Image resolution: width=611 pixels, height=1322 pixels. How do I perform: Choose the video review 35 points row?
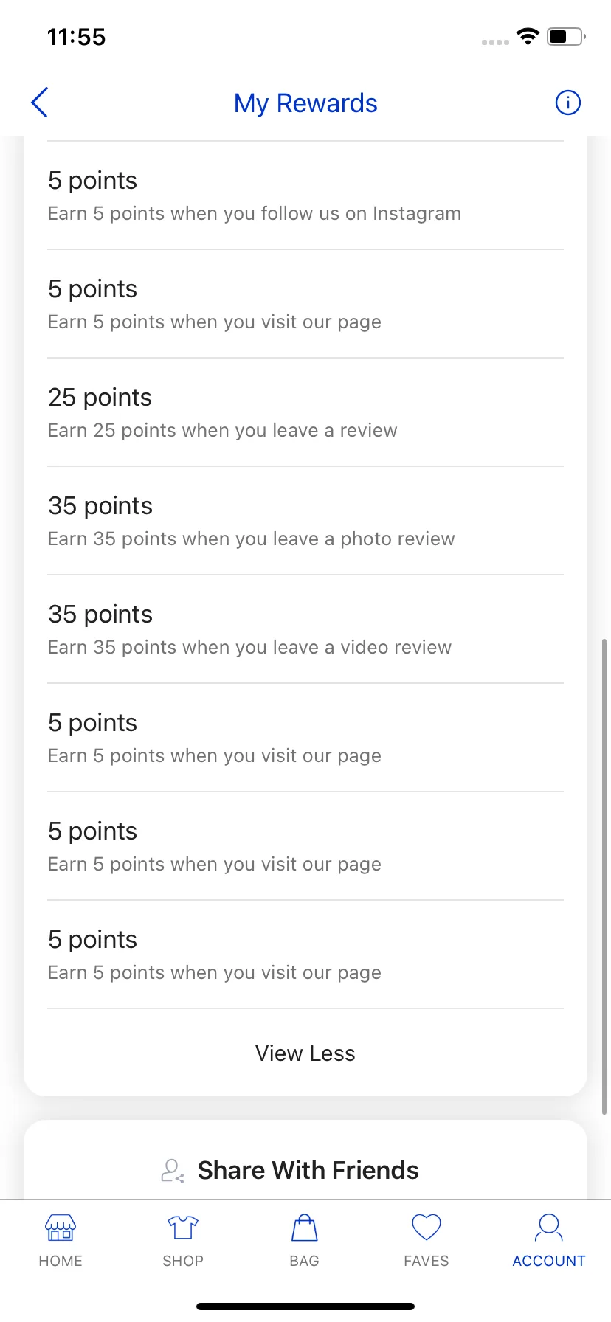click(x=305, y=629)
